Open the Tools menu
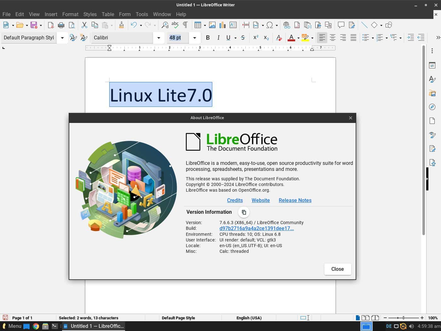The image size is (441, 331). [141, 14]
